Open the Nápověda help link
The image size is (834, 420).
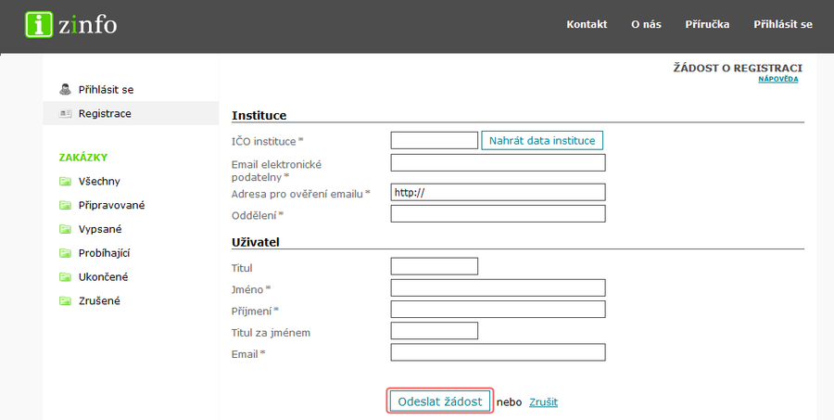point(777,80)
